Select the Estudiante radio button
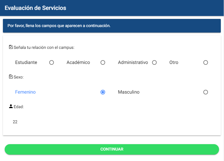The width and height of the screenshot is (224, 161). coord(52,62)
